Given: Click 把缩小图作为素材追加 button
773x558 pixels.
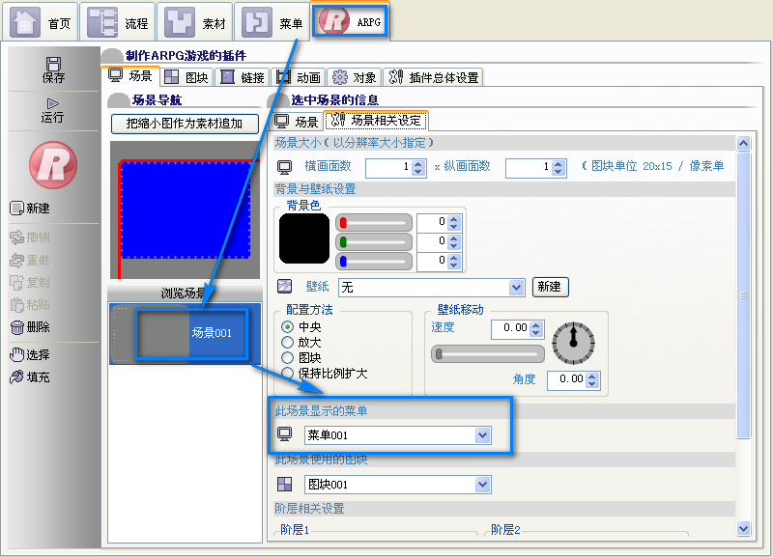Looking at the screenshot, I should [185, 124].
